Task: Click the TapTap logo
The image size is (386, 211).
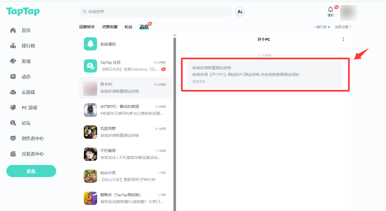Action: (x=23, y=11)
